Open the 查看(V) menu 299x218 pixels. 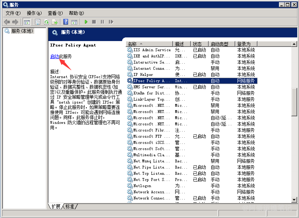pyautogui.click(x=55, y=13)
